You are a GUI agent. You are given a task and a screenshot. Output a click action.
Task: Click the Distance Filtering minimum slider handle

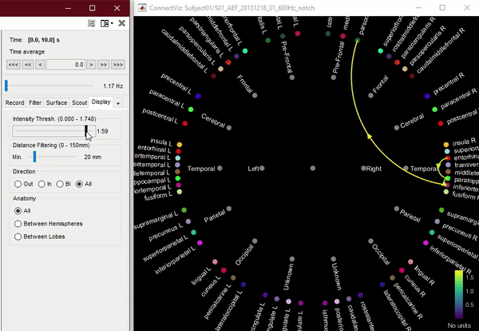[34, 157]
